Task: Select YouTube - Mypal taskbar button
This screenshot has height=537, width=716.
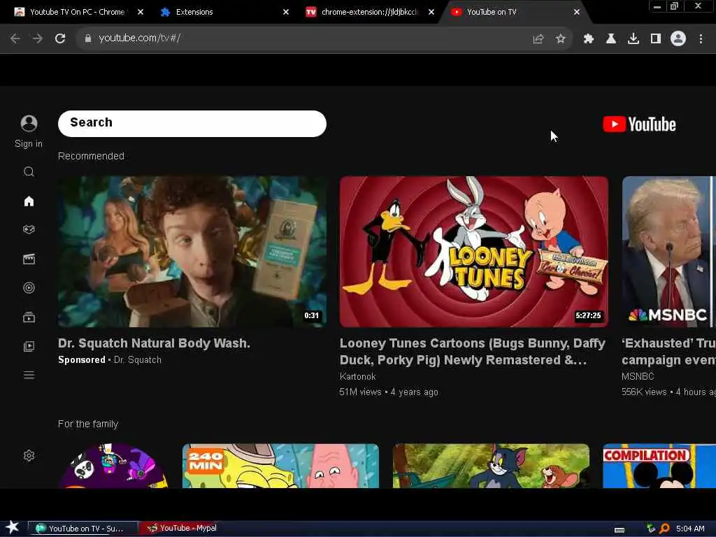Action: click(x=182, y=528)
